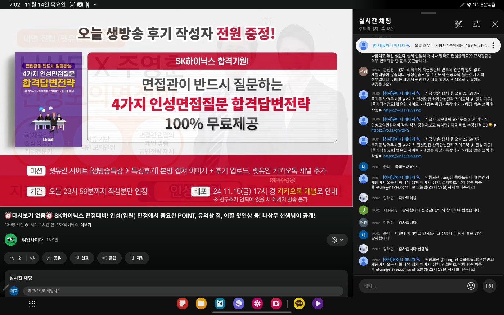Close the live chat panel

pyautogui.click(x=495, y=24)
